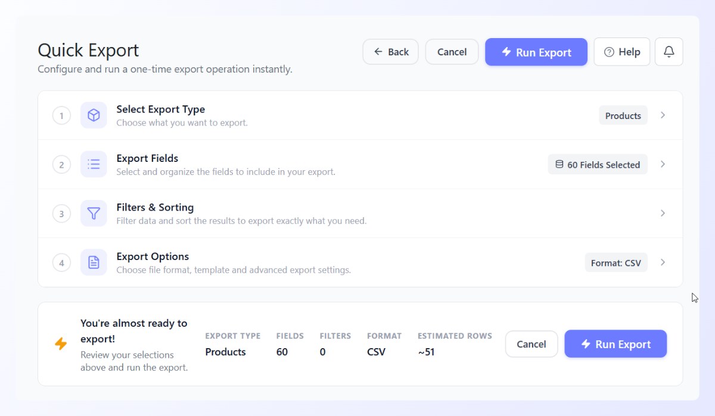Click the funnel icon for Filters & Sorting
The width and height of the screenshot is (715, 416).
tap(94, 213)
